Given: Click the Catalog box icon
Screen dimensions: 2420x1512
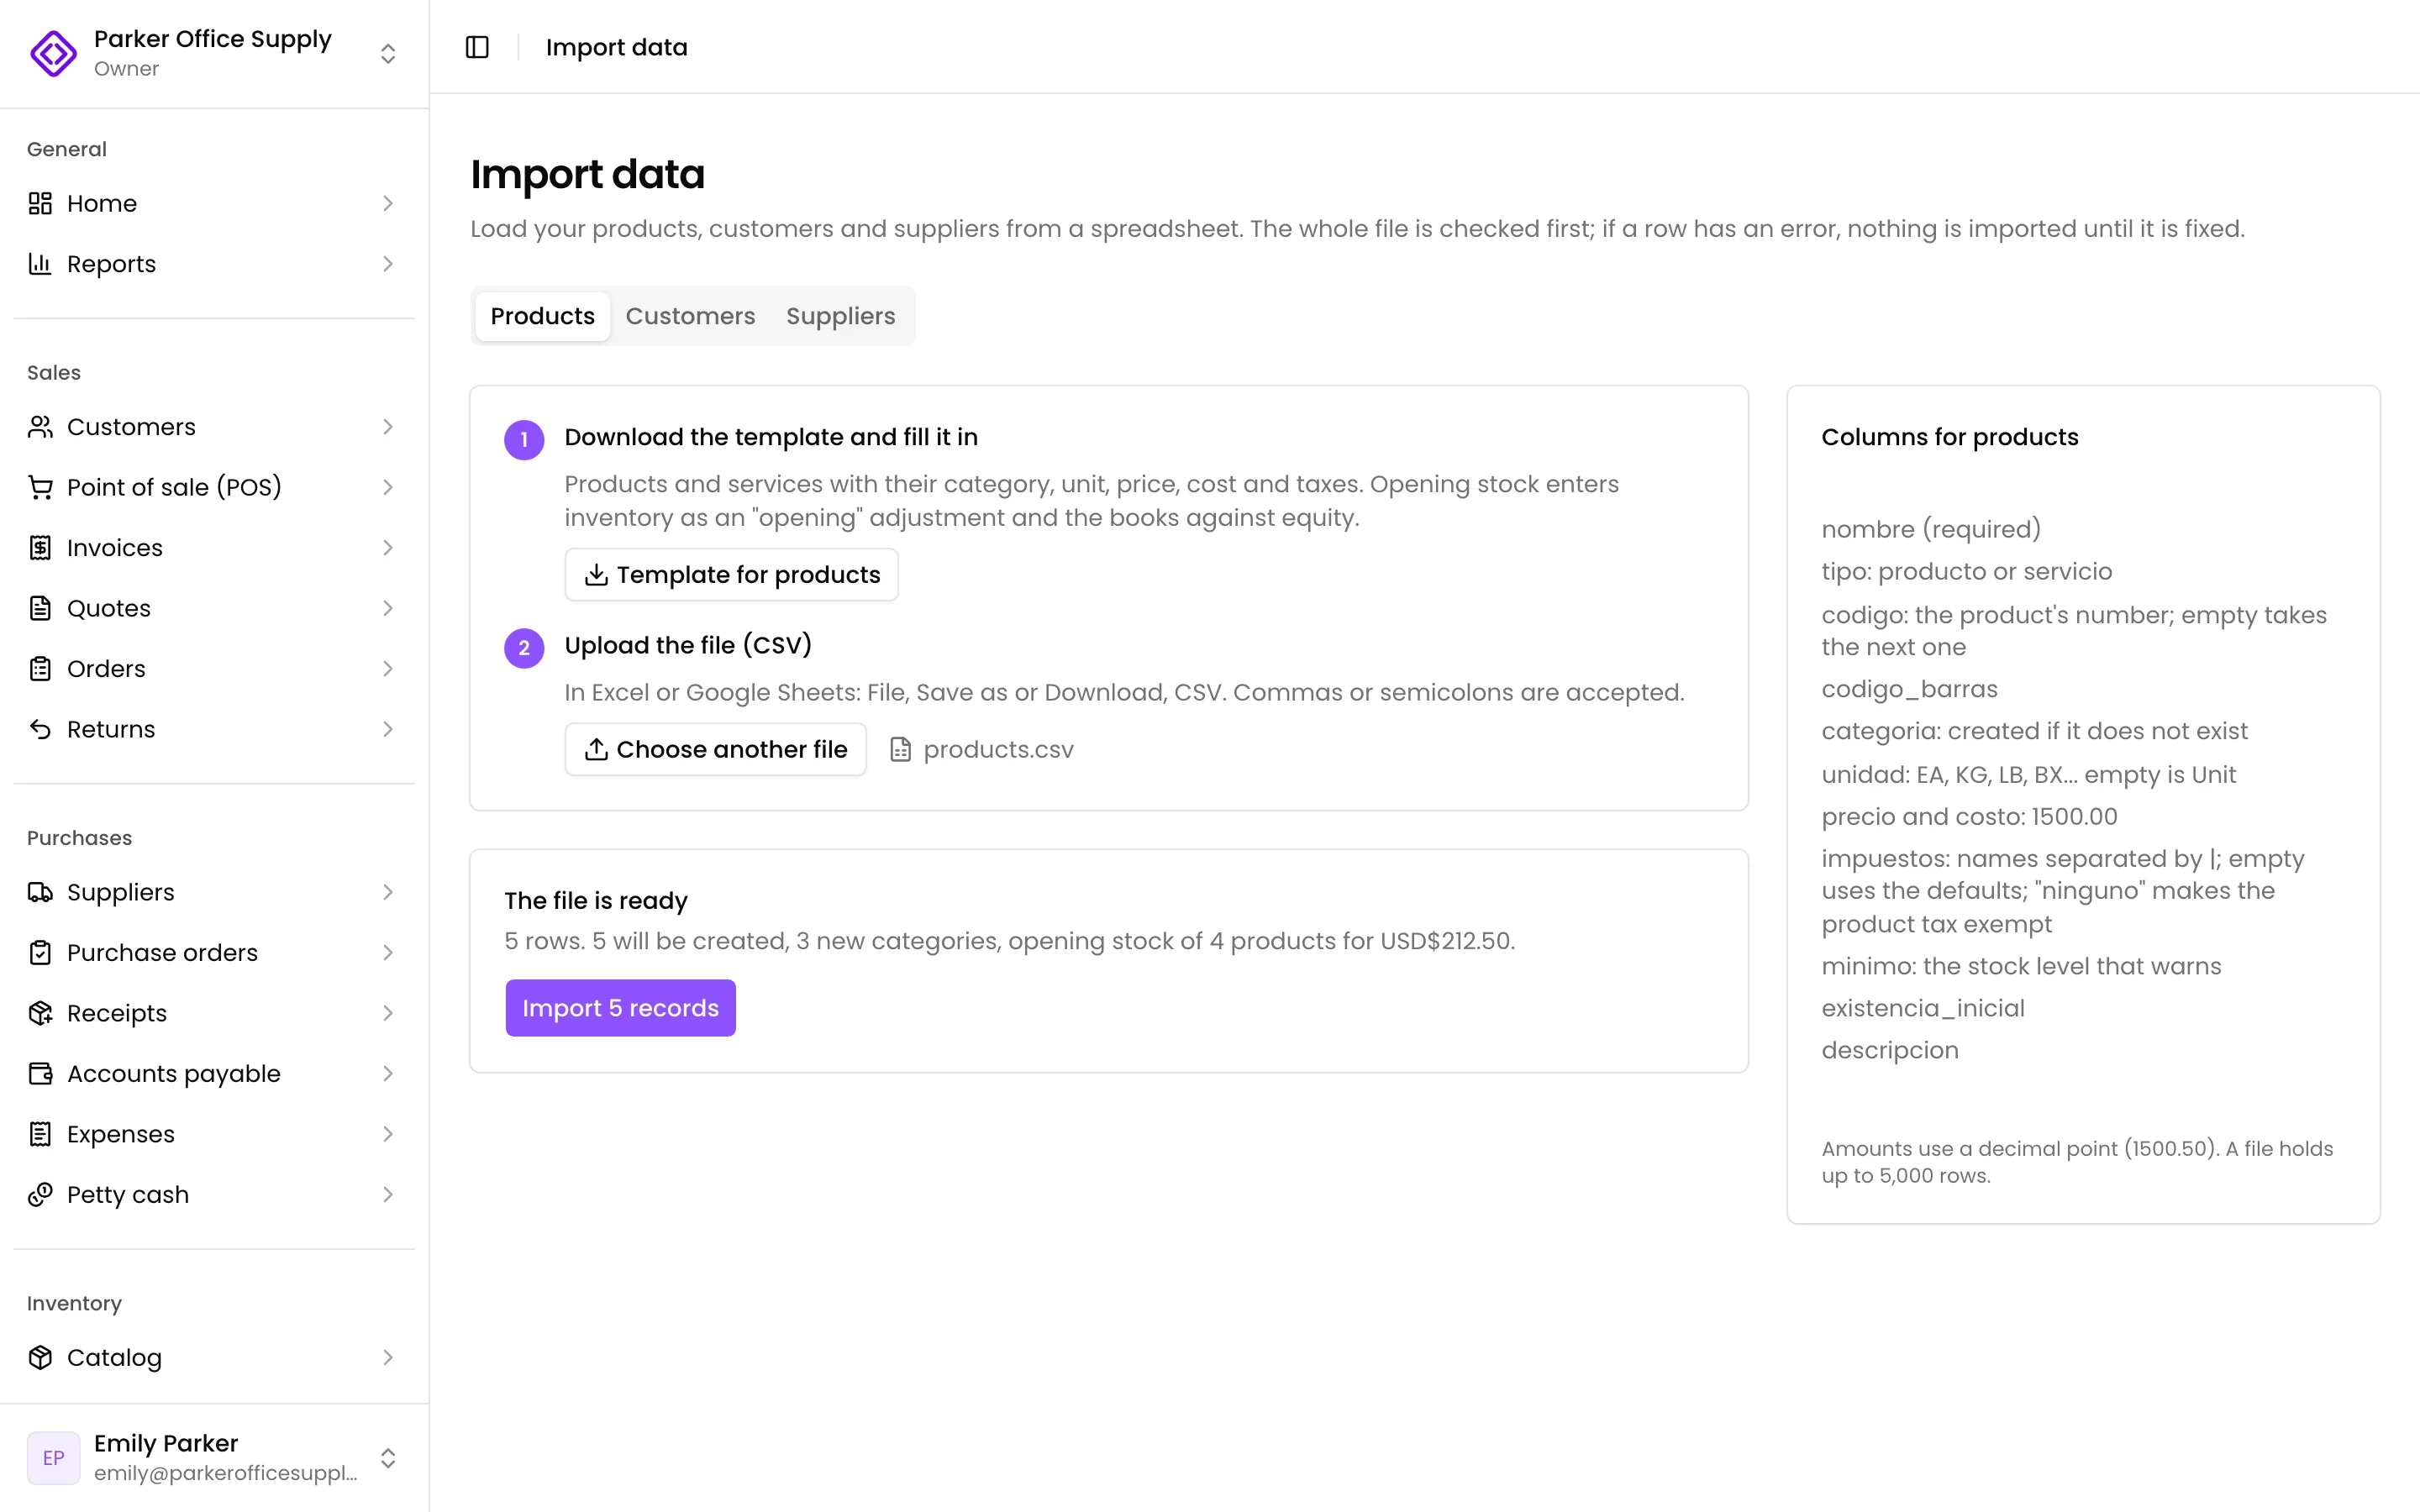Looking at the screenshot, I should coord(40,1358).
